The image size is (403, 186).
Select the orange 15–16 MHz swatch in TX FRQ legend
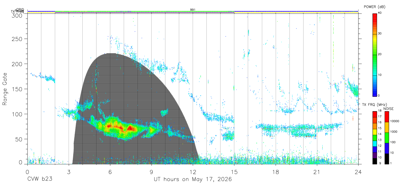tap(374, 126)
